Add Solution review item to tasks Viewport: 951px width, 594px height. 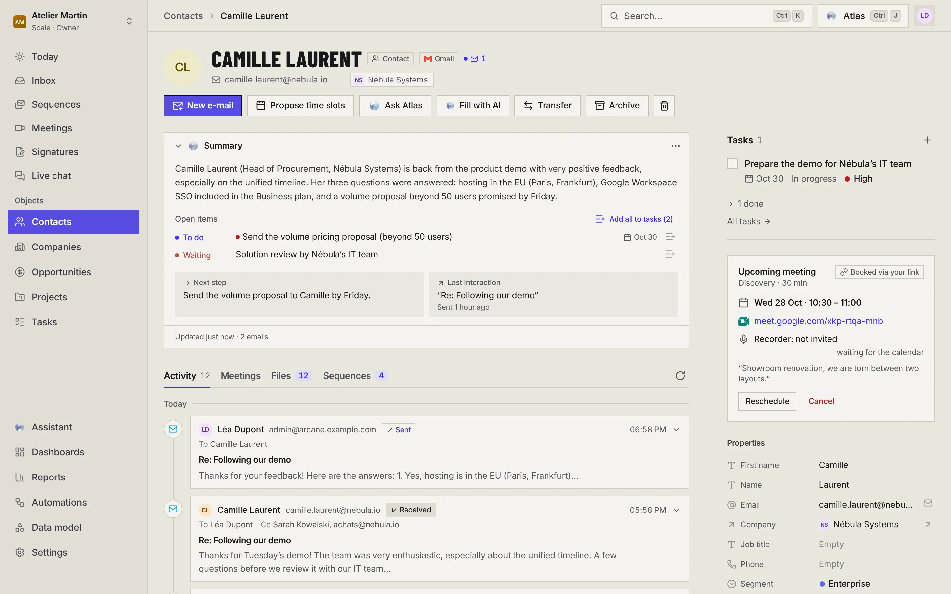coord(670,254)
